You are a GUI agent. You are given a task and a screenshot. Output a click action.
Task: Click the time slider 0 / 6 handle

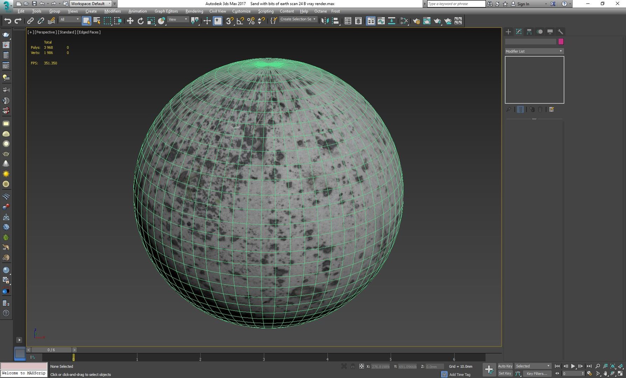click(x=51, y=350)
